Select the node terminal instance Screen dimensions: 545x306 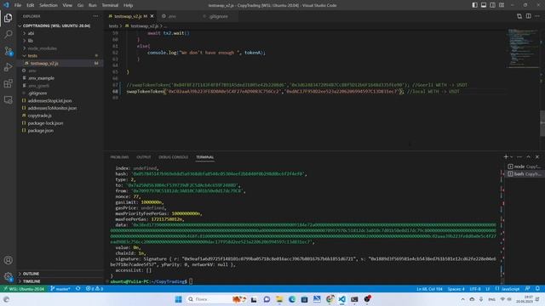[x=525, y=167]
